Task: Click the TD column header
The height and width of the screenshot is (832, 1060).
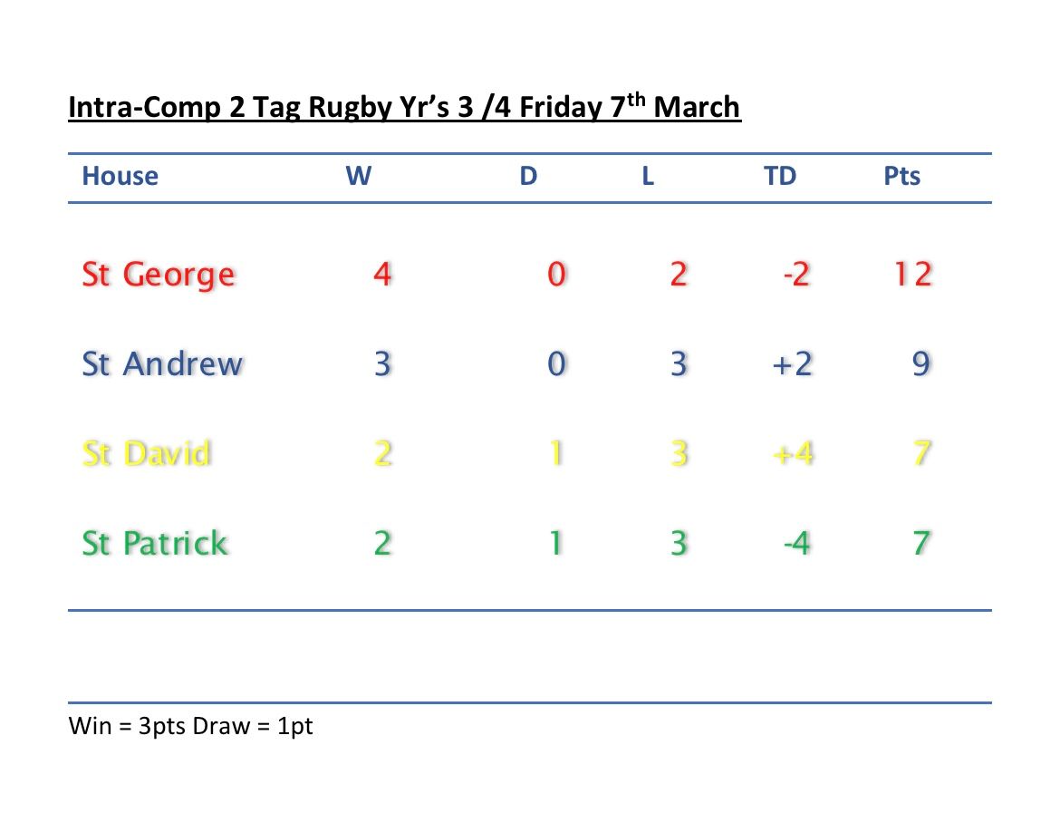Action: (x=780, y=176)
